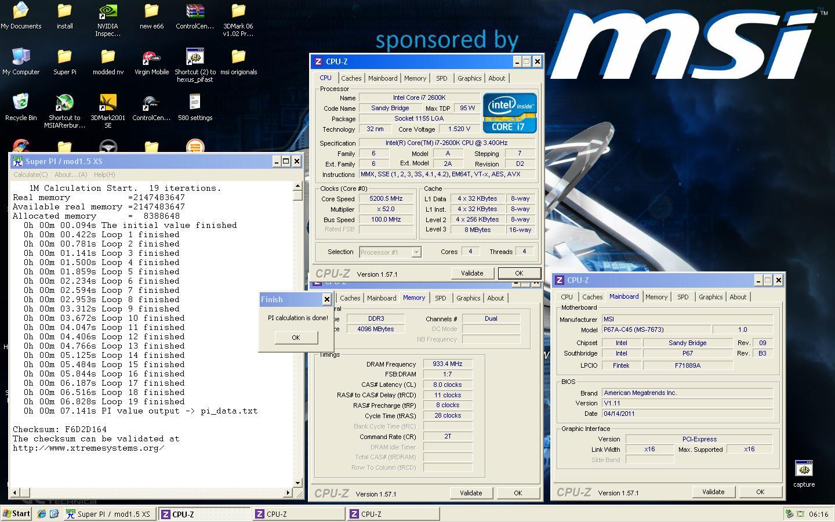Switch to SPD tab in top CPU-Z window
The height and width of the screenshot is (522, 835).
[442, 78]
